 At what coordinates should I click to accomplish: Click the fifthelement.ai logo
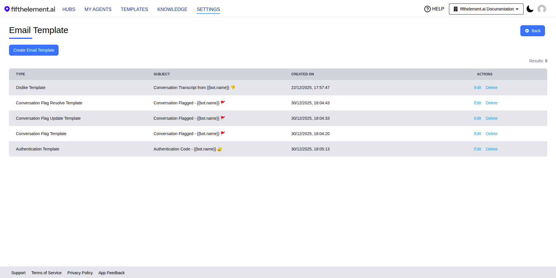click(x=30, y=9)
